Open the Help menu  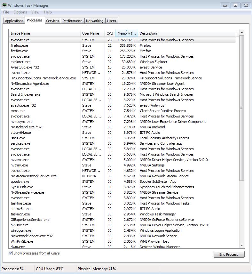(48, 12)
